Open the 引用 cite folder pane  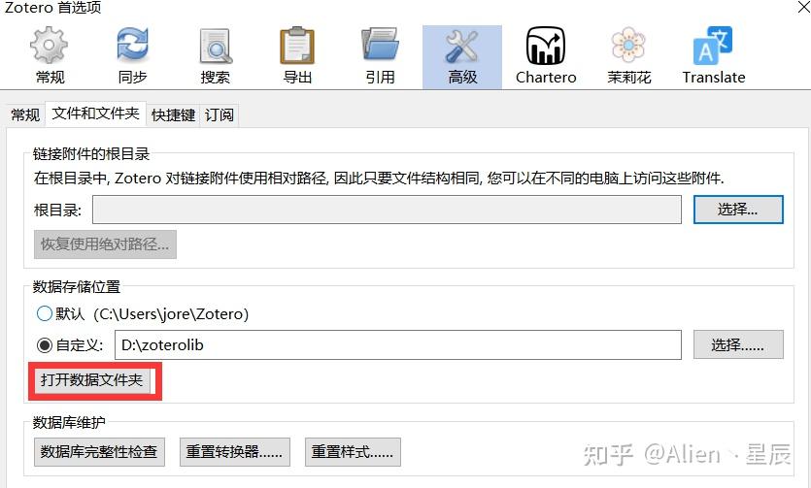(380, 57)
